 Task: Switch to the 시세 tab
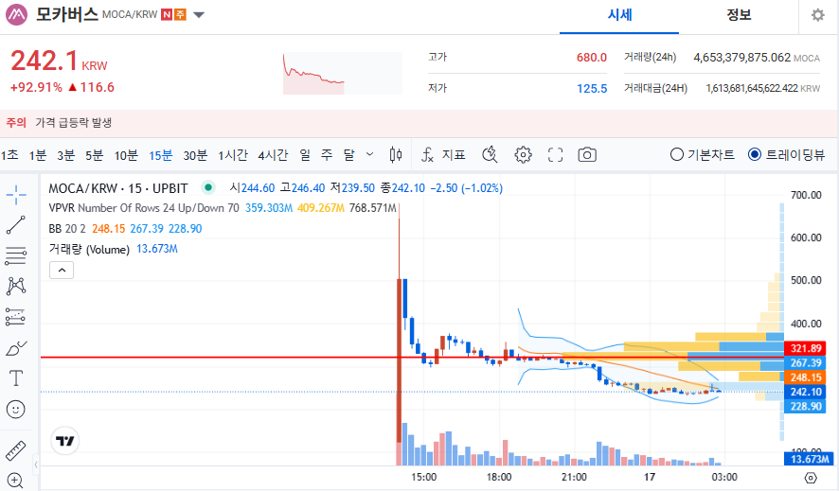(619, 16)
